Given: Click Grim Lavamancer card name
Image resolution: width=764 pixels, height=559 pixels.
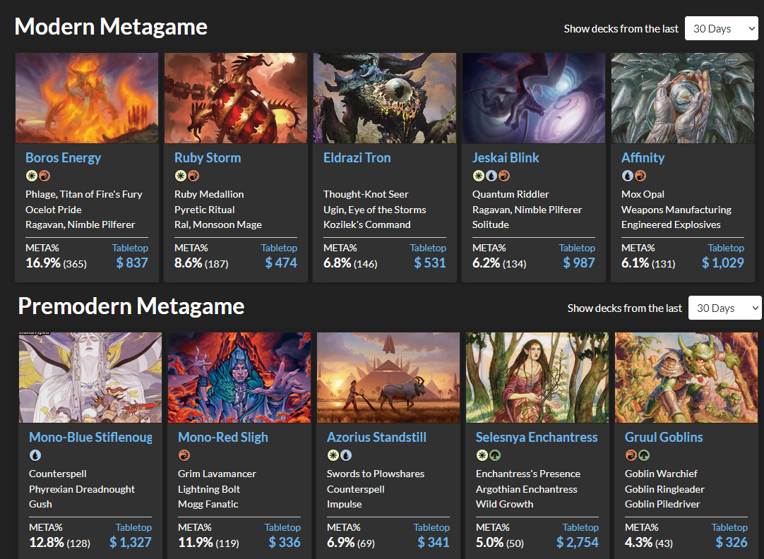Looking at the screenshot, I should (217, 474).
